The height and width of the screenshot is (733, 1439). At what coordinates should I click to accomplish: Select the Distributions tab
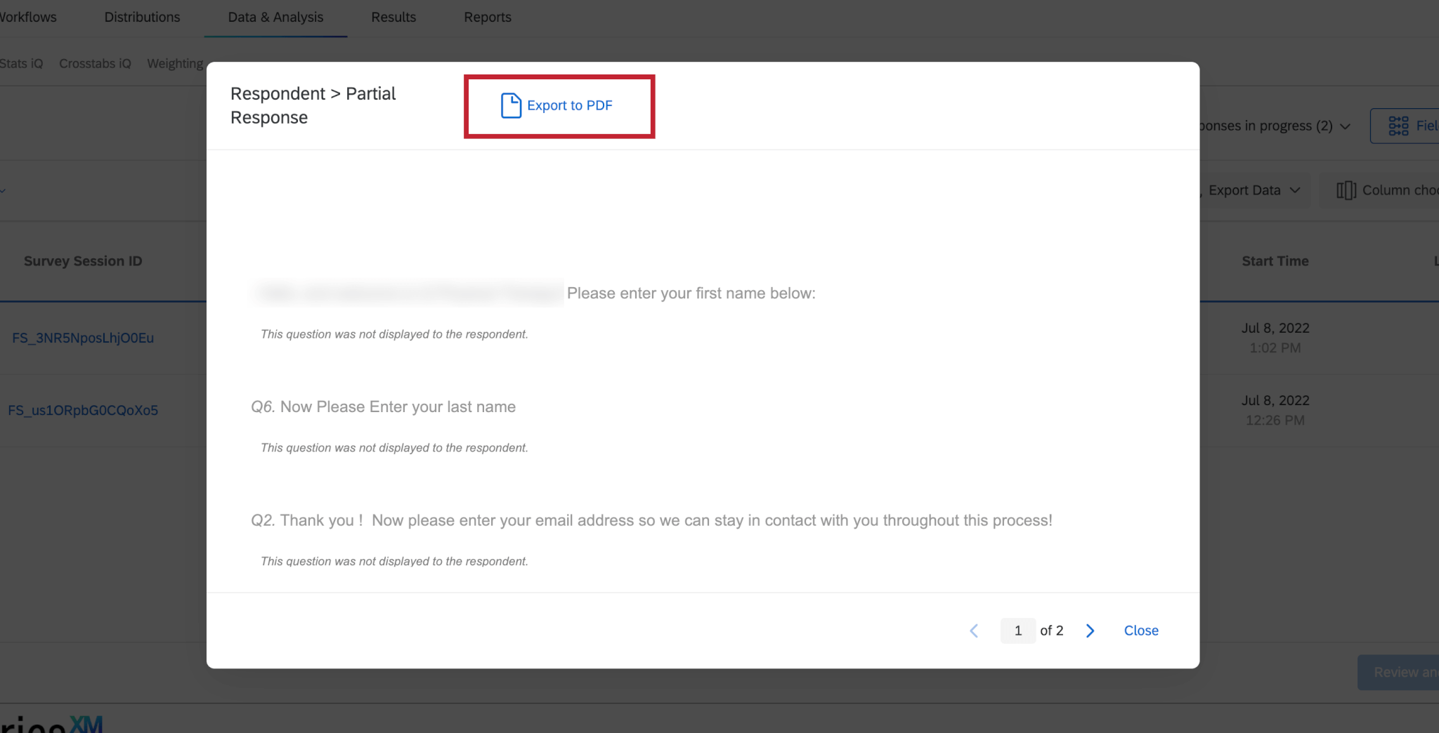(x=143, y=17)
